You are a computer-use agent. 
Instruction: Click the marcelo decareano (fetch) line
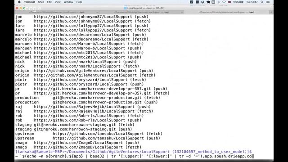point(82,39)
